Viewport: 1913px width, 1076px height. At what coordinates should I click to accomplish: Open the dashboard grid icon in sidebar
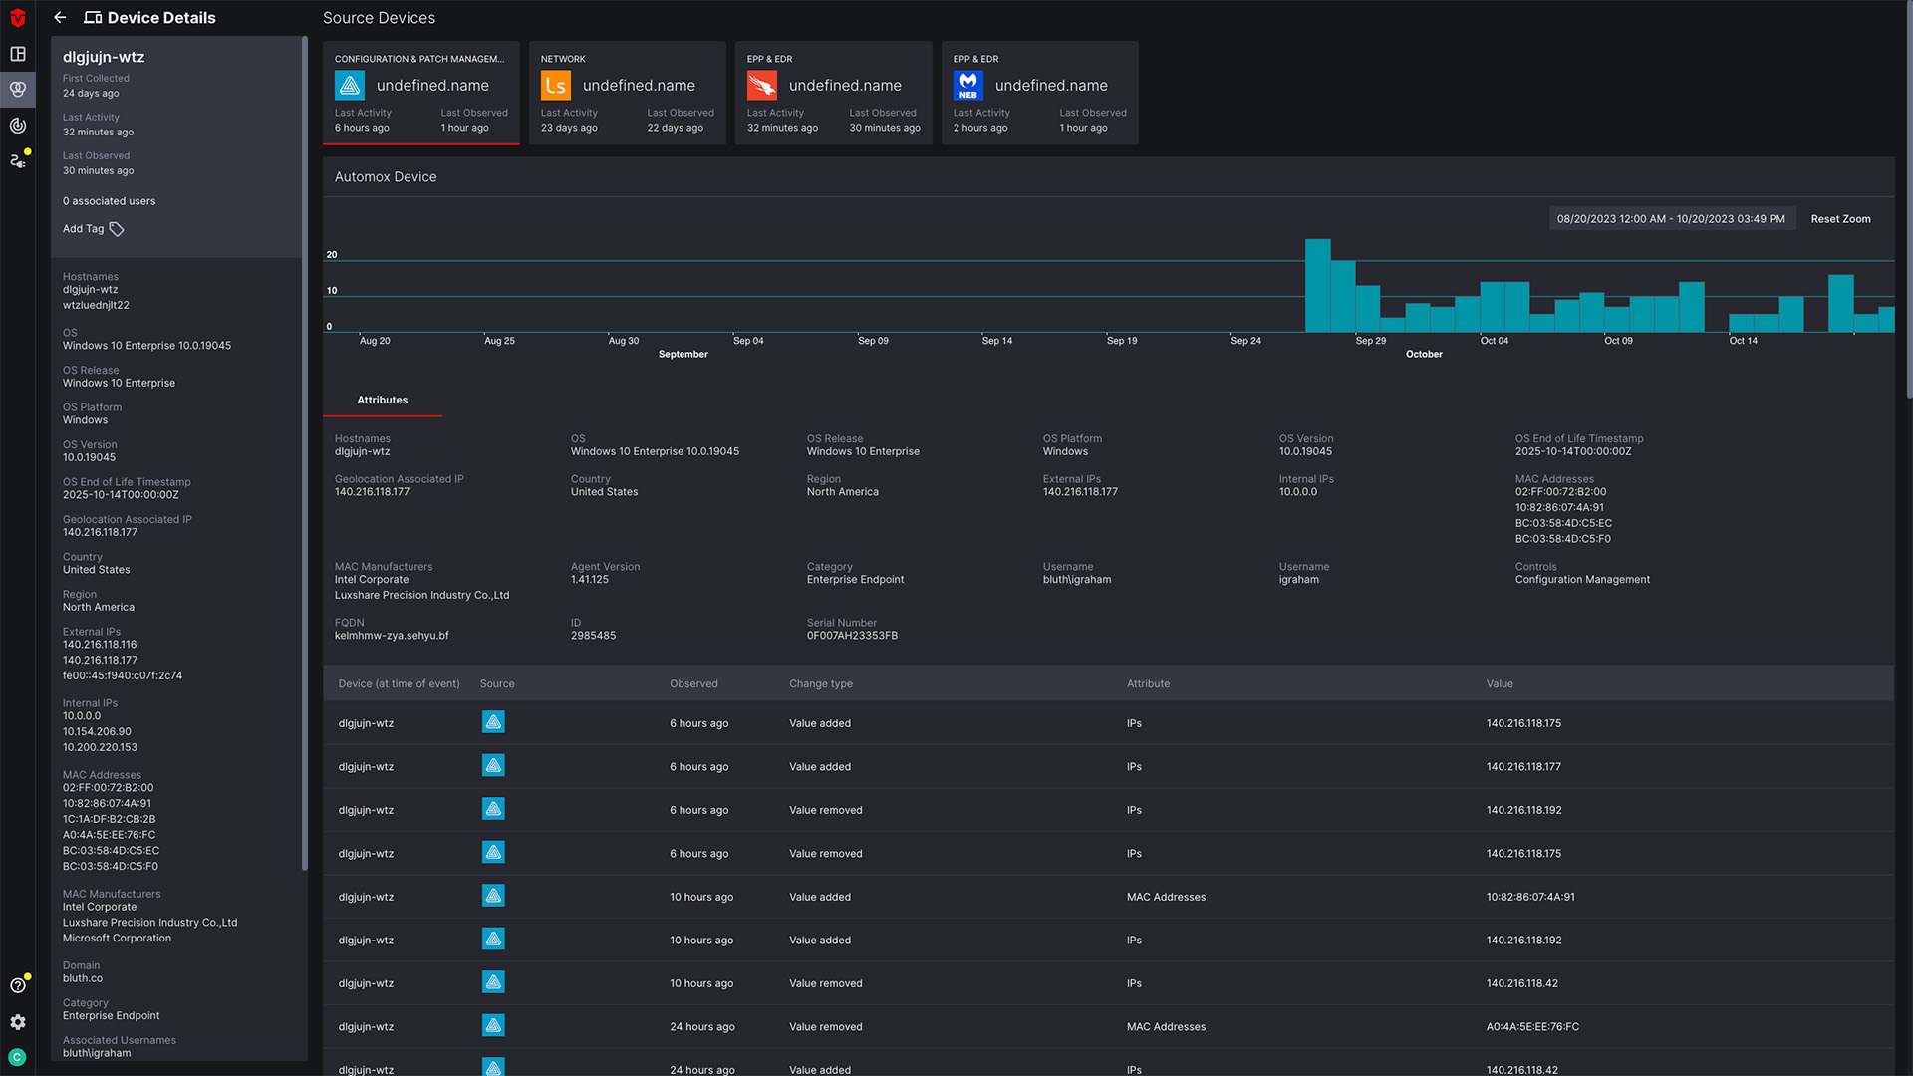tap(18, 54)
